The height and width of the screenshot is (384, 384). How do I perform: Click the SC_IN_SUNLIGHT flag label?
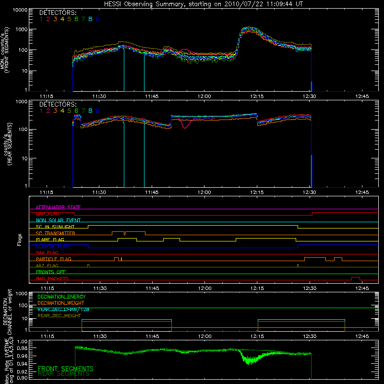(55, 227)
